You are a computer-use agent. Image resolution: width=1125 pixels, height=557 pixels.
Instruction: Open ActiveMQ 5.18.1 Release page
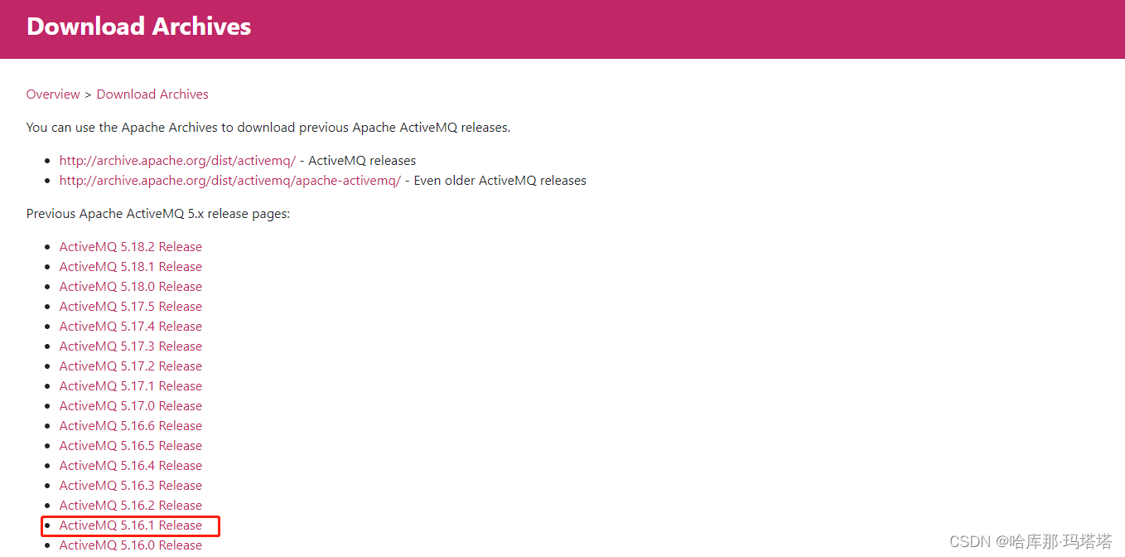[131, 267]
